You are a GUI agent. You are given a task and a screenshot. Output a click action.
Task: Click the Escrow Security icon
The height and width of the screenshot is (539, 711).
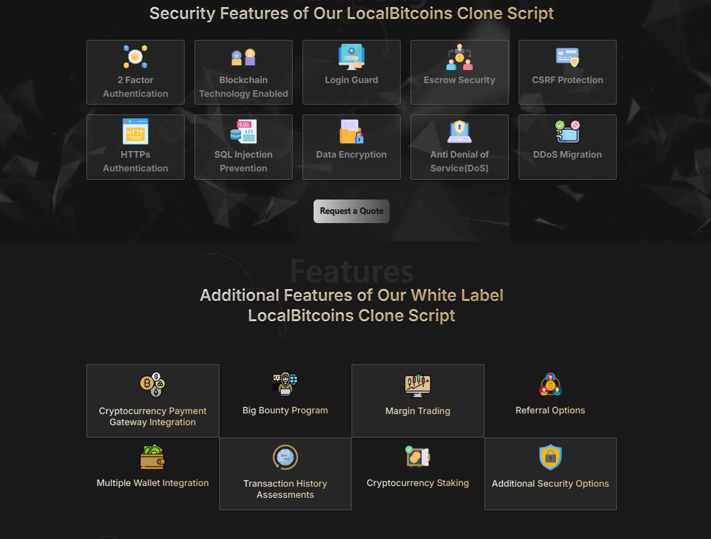tap(459, 58)
